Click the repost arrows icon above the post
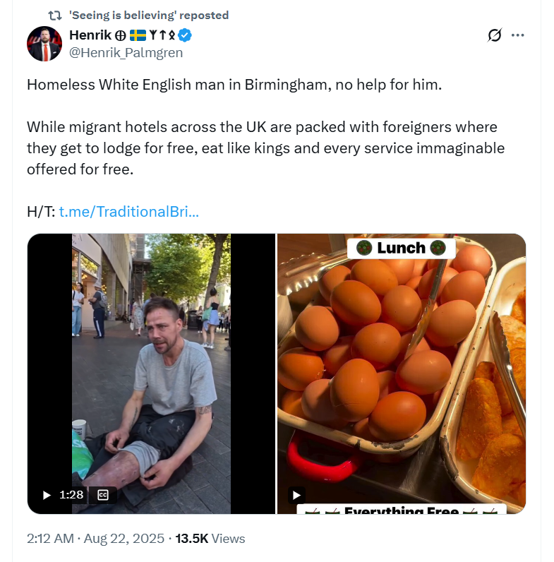 click(x=54, y=15)
